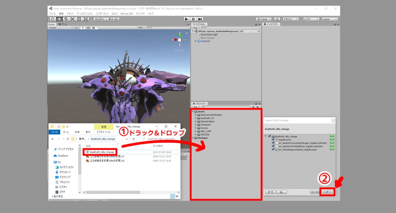Screen dimensions: 396x213
Task: Click the green Y axis of scene gizmo
Action: coord(179,34)
